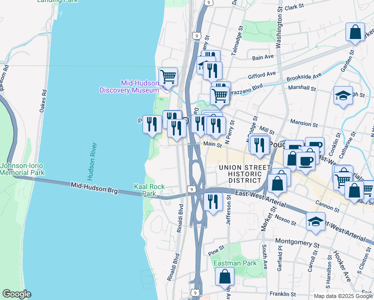Open the graduation cap marker near Marshall St
This screenshot has width=374, height=300.
point(343,96)
